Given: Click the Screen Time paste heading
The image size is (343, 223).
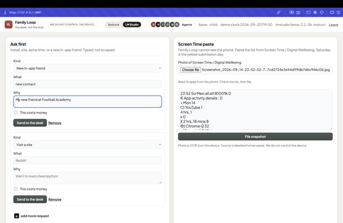Looking at the screenshot, I should tap(196, 44).
